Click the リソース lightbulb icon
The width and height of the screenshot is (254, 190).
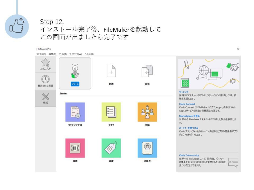[75, 71]
